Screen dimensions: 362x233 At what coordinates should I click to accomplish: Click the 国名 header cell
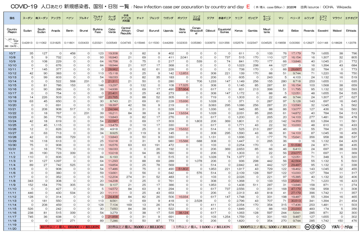tap(12, 18)
